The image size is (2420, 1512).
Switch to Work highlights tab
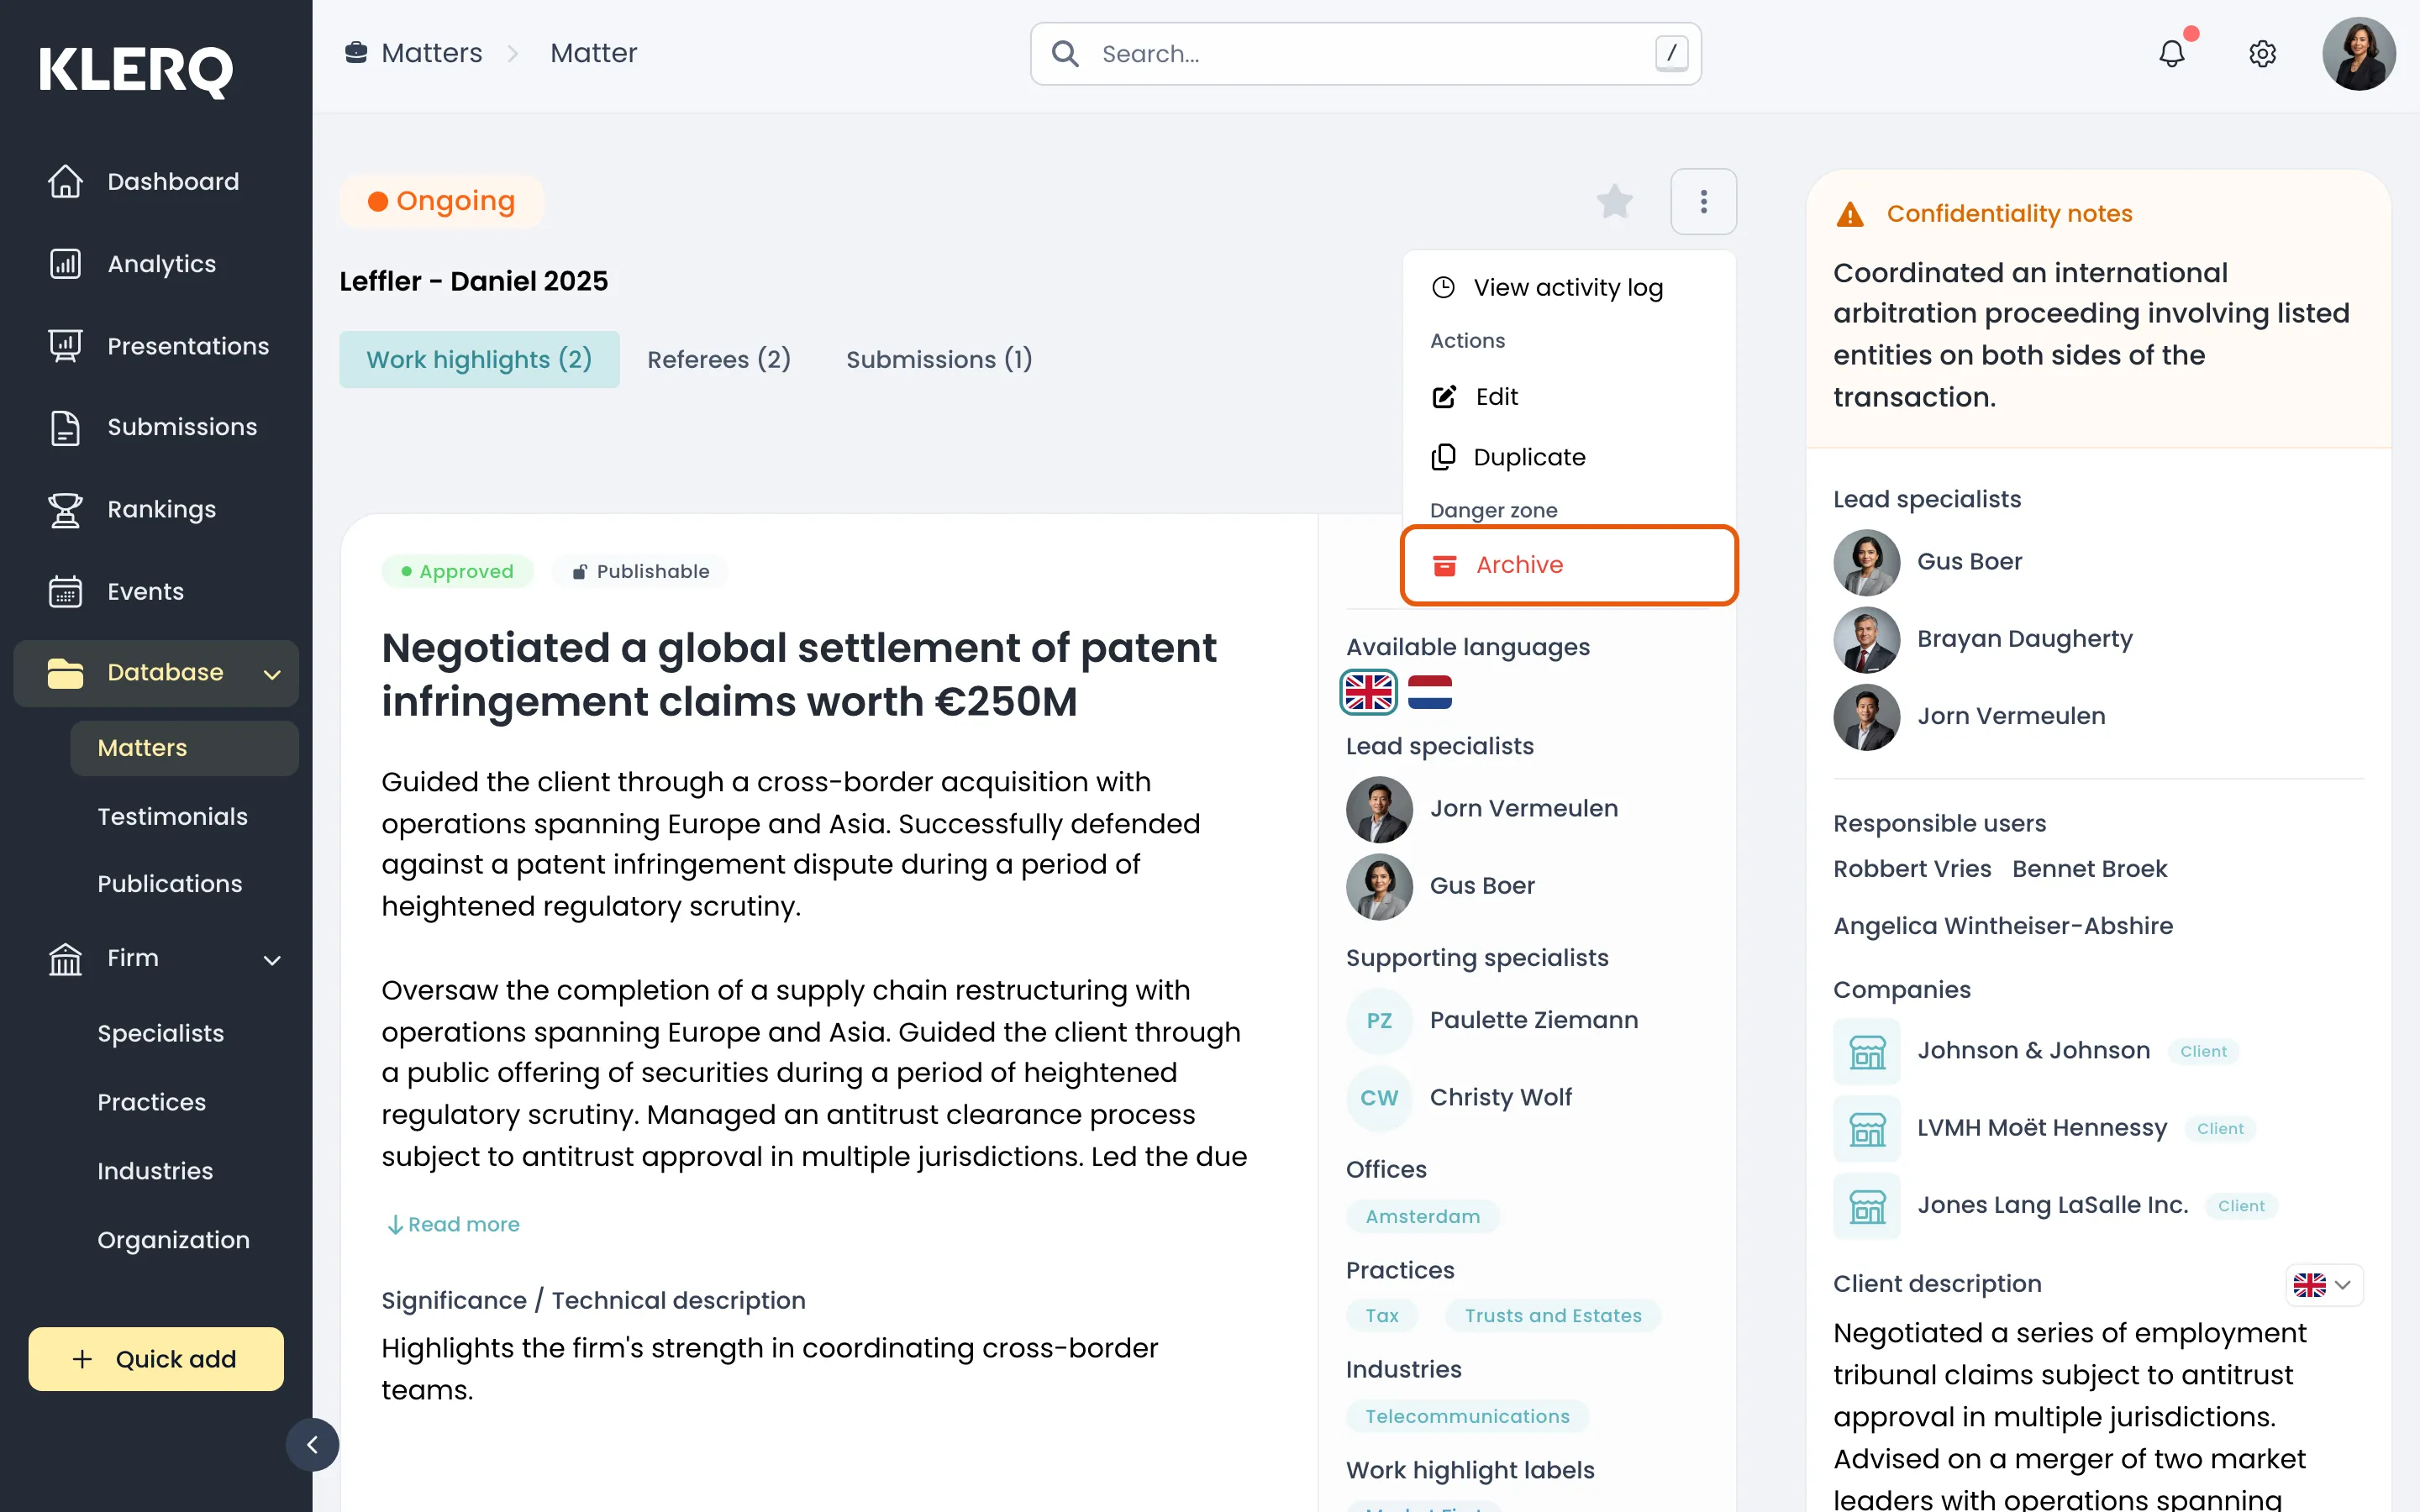pyautogui.click(x=479, y=359)
